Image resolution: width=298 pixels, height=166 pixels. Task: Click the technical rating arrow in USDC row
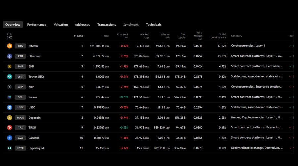pyautogui.click(x=290, y=107)
